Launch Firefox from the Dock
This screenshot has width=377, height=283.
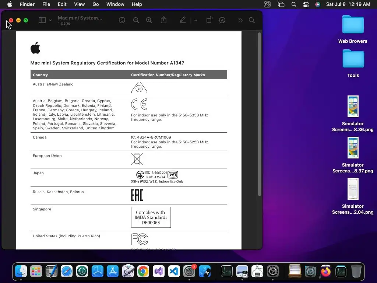(325, 271)
